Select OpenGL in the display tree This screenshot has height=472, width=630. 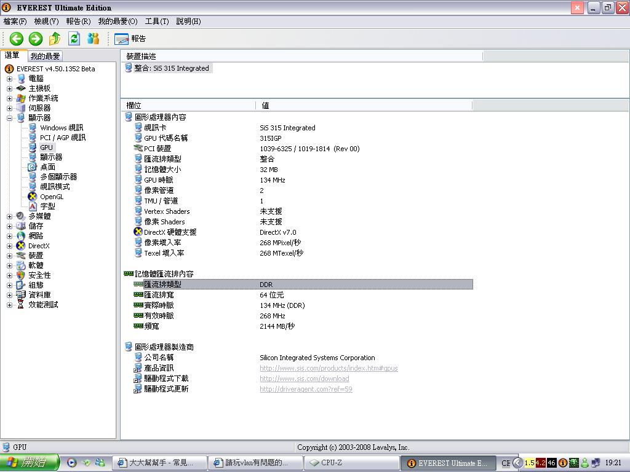52,197
